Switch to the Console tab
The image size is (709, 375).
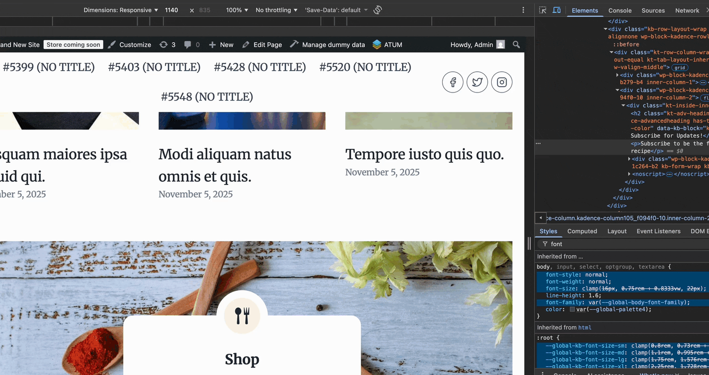pos(619,10)
